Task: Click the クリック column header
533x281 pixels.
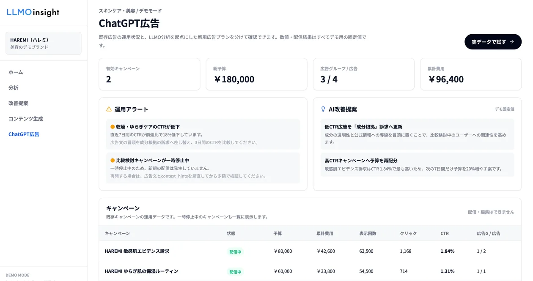Action: [409, 234]
